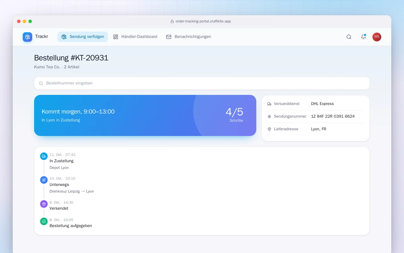The height and width of the screenshot is (253, 404).
Task: Click the browser address bar URL
Action: pyautogui.click(x=203, y=22)
